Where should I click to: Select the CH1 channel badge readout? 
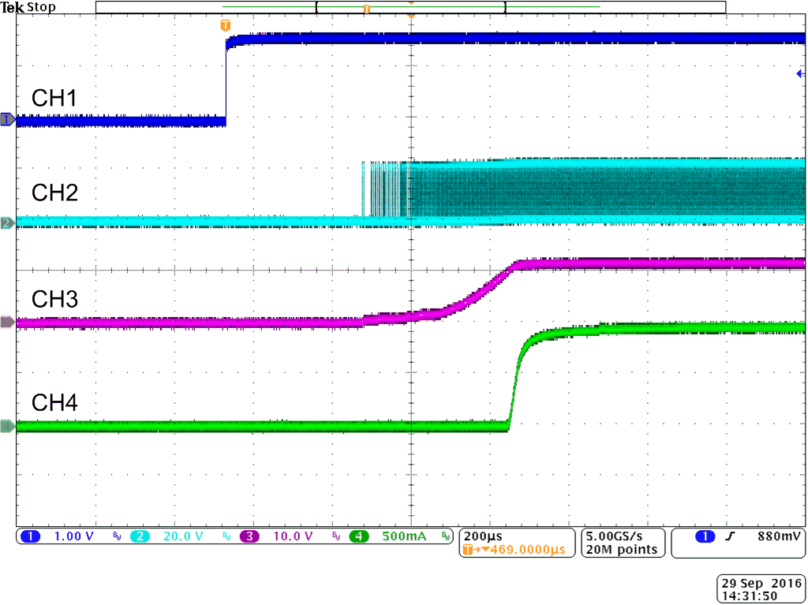(30, 536)
